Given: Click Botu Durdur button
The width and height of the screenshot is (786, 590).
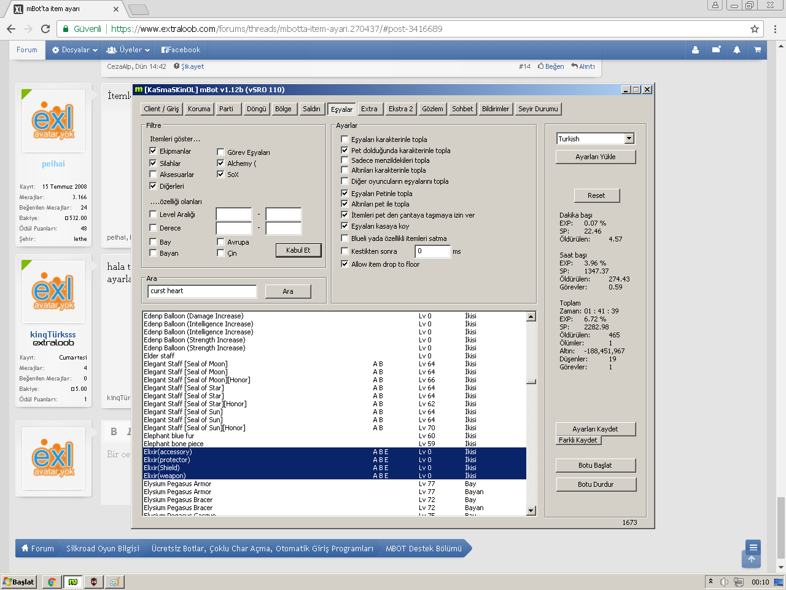Looking at the screenshot, I should (596, 484).
